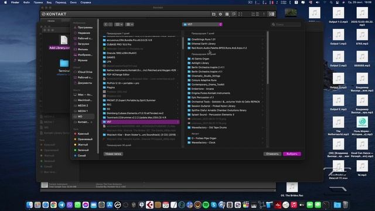Image resolution: width=375 pixels, height=211 pixels.
Task: Open the grouping options dropdown in dialog toolbar
Action: [x=129, y=25]
